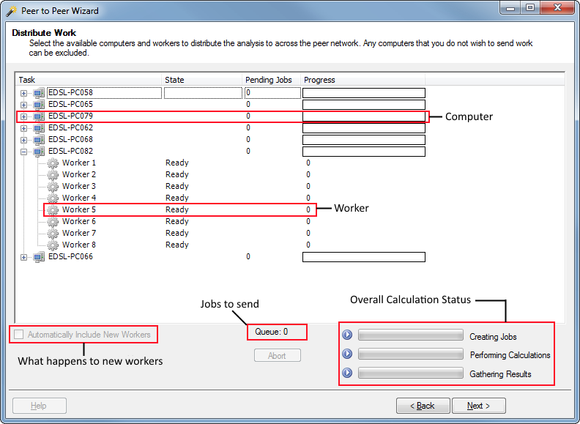Click the Worker 5 gear icon

point(53,210)
